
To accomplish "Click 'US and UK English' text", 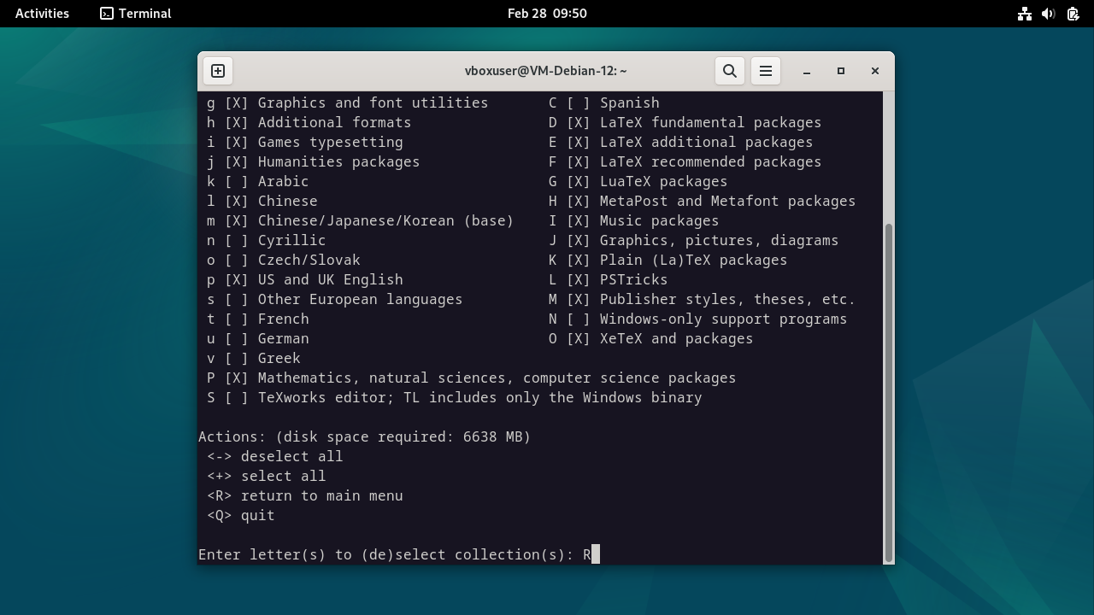I will (x=330, y=279).
